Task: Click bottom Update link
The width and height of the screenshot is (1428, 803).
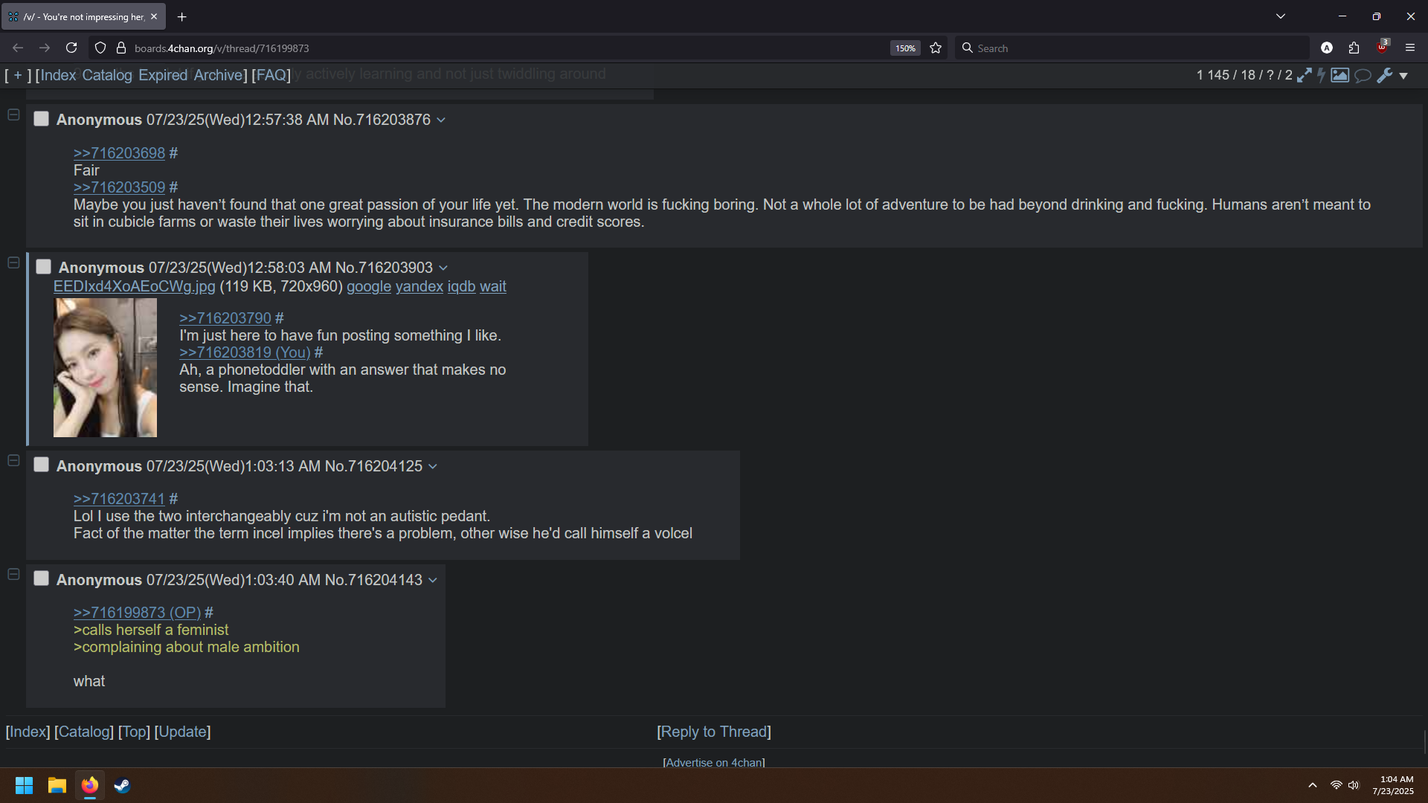Action: [183, 732]
